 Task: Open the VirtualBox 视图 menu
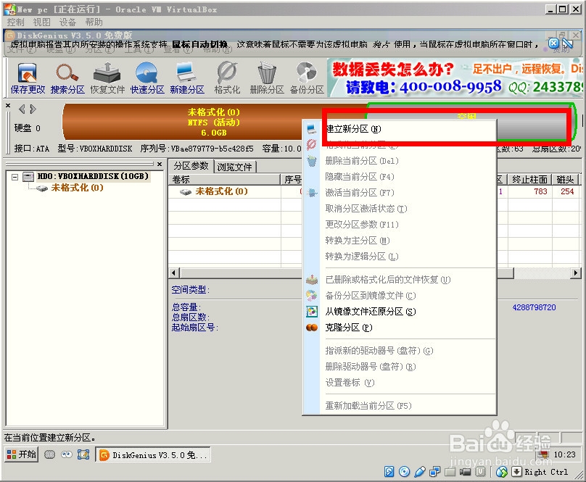coord(41,22)
